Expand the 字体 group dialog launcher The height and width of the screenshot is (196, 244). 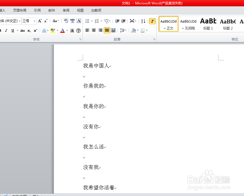80,39
